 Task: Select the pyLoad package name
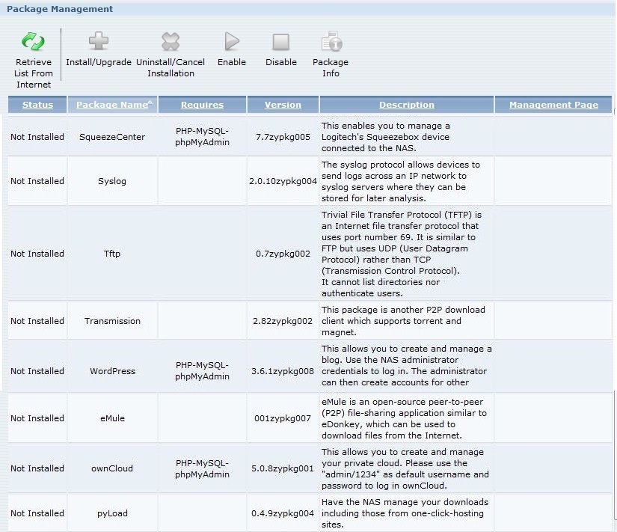(x=112, y=513)
